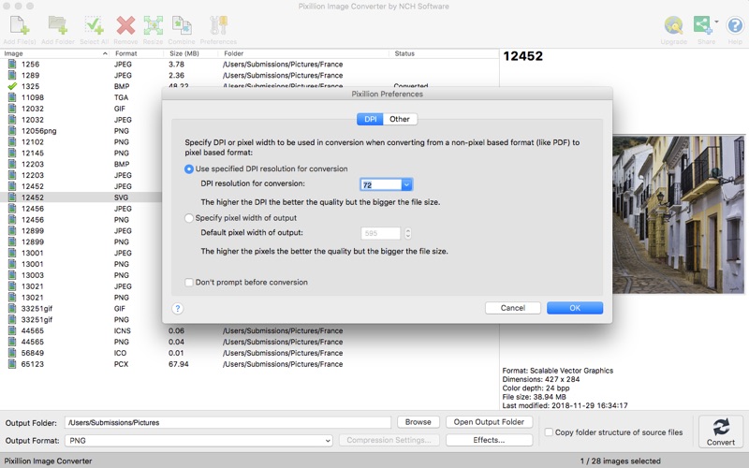This screenshot has height=468, width=749.
Task: Click OK in Preferences dialog
Action: coord(575,308)
